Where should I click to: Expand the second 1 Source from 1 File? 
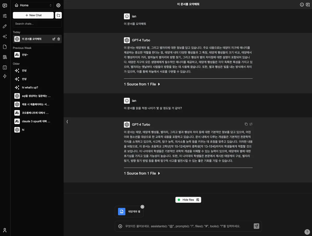click(x=142, y=173)
